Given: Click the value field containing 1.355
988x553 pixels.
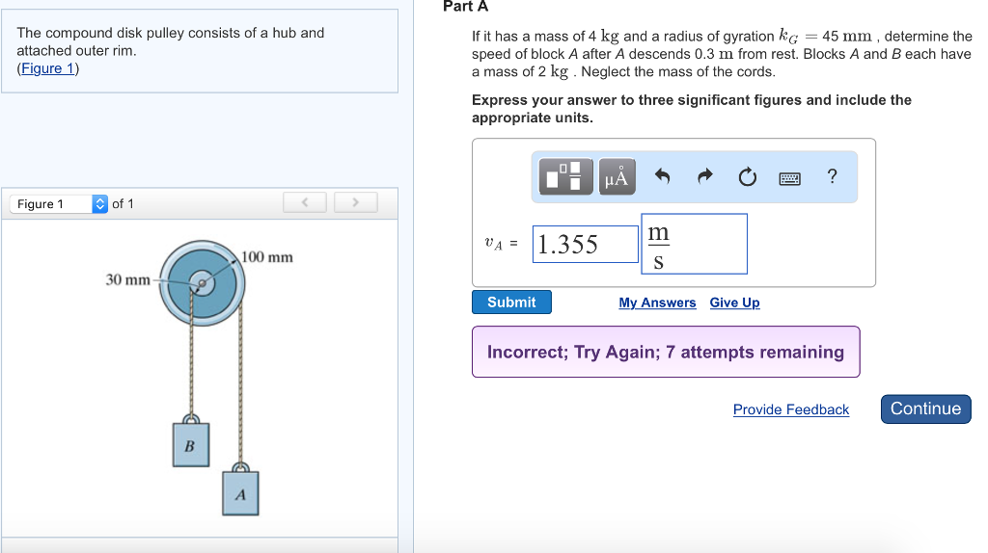Looking at the screenshot, I should tap(586, 244).
